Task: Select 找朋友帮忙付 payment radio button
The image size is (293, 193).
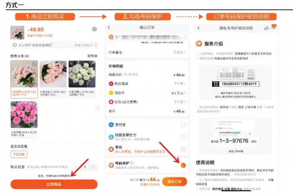Action: pos(183,137)
